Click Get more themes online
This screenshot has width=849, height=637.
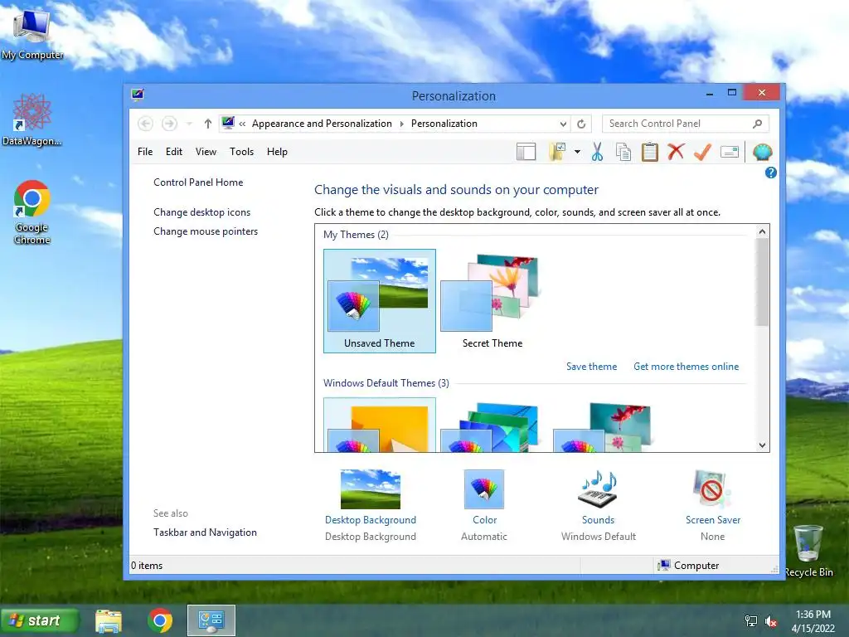pyautogui.click(x=686, y=367)
